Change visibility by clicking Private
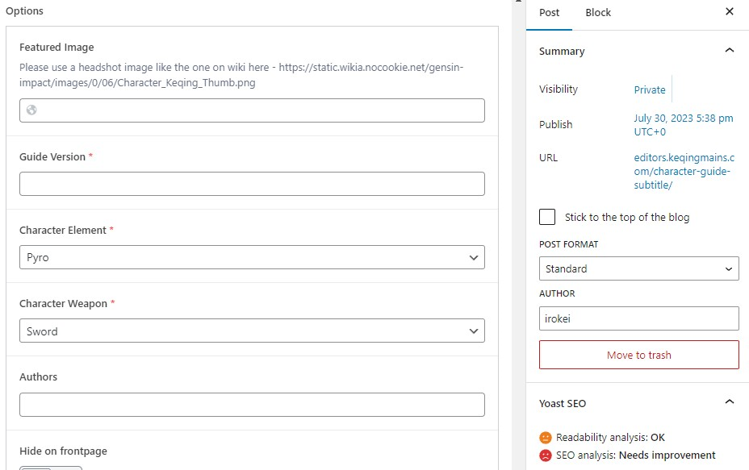The width and height of the screenshot is (749, 470). pos(650,89)
